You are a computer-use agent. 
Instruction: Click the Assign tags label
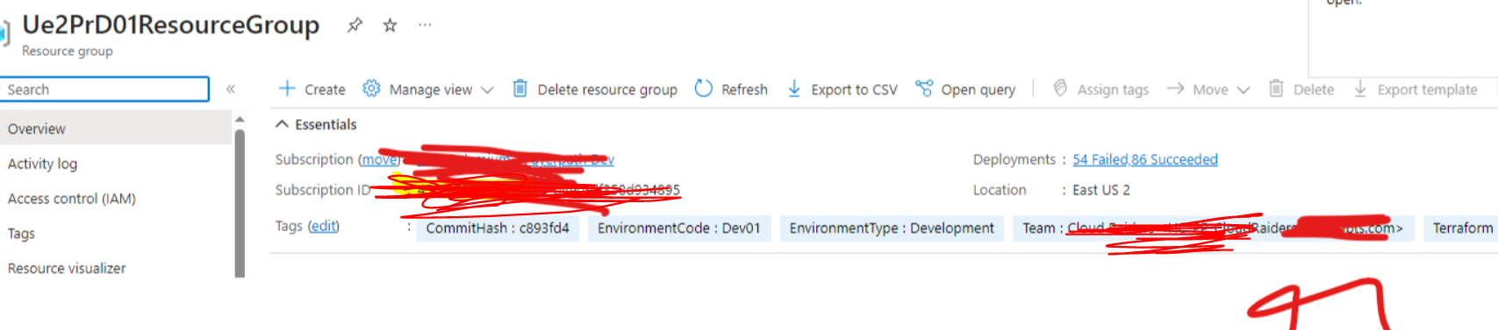point(1113,89)
